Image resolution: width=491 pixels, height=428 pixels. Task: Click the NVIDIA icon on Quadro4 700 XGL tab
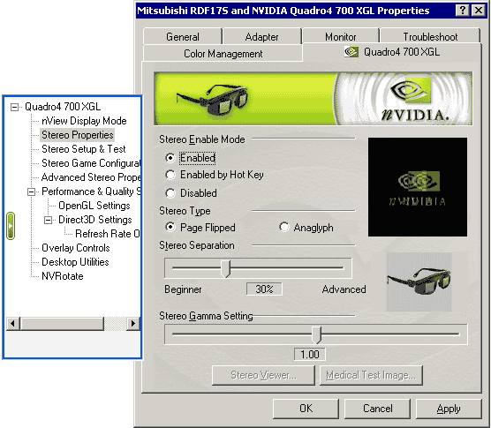point(351,51)
